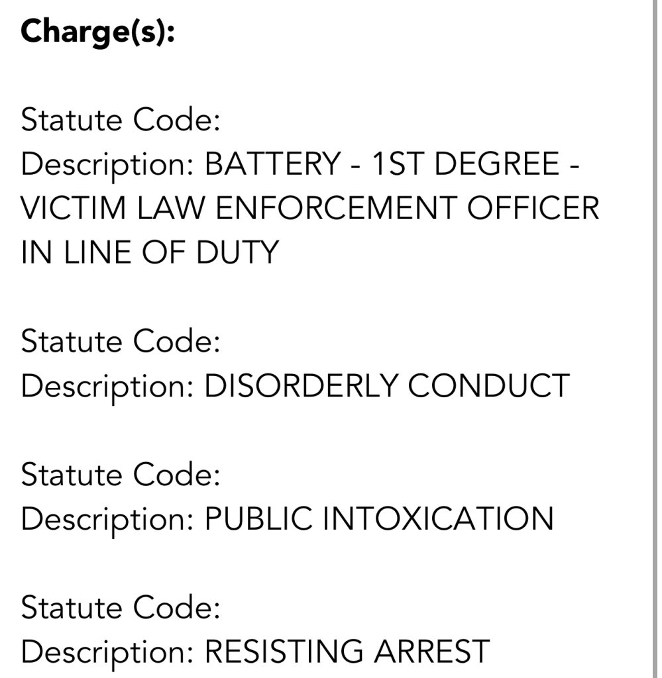The image size is (662, 678).
Task: Click the "Charge(s):" heading
Action: 97,32
